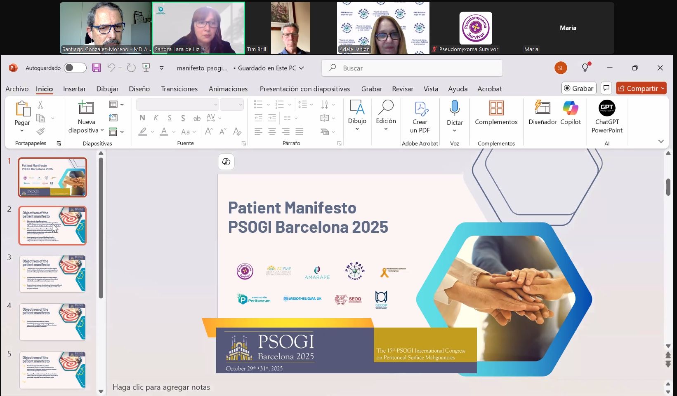Open the font name combo box
Viewport: 677px width, 396px height.
pos(177,105)
